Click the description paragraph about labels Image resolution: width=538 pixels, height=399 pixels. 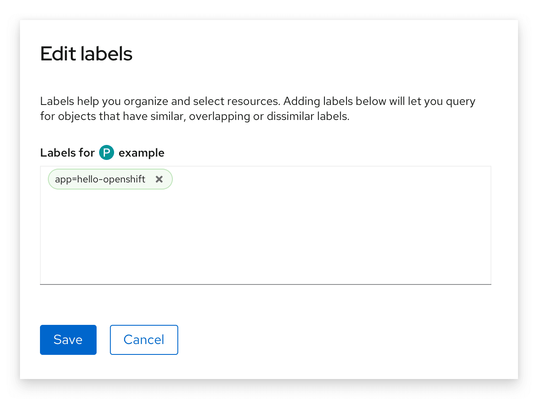pyautogui.click(x=257, y=109)
